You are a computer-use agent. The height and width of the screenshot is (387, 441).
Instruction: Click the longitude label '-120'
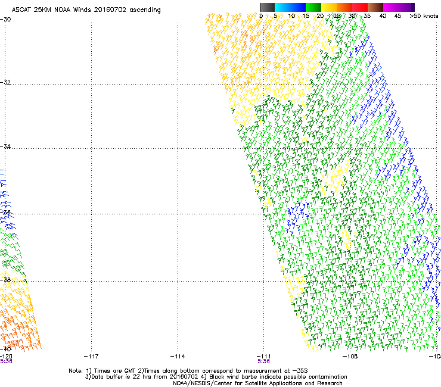[6, 357]
